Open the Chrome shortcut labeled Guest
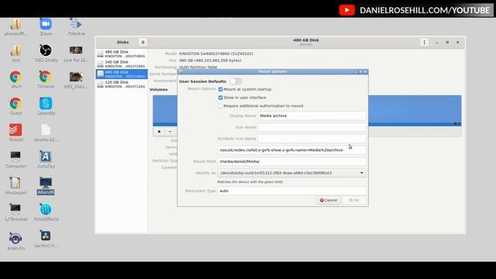 (x=15, y=105)
